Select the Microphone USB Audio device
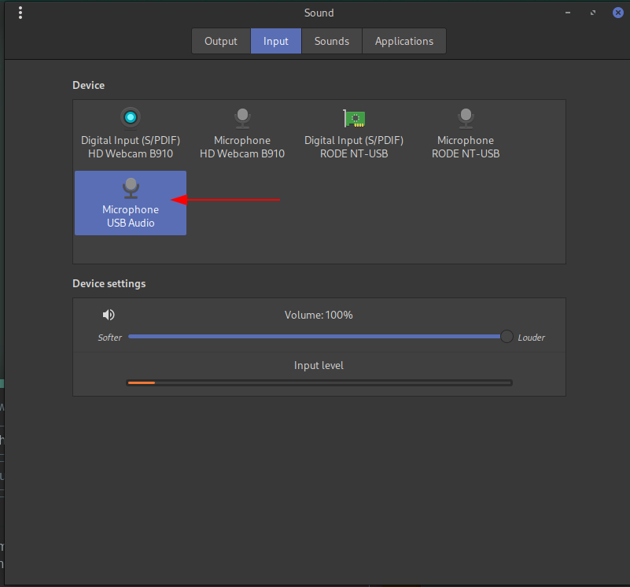630x587 pixels. [131, 203]
